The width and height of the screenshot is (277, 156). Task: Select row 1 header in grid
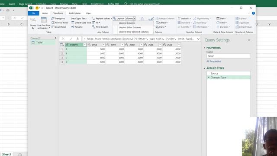click(x=62, y=49)
